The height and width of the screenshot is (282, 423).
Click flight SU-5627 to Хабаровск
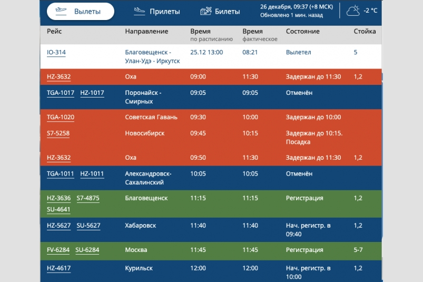pyautogui.click(x=88, y=226)
